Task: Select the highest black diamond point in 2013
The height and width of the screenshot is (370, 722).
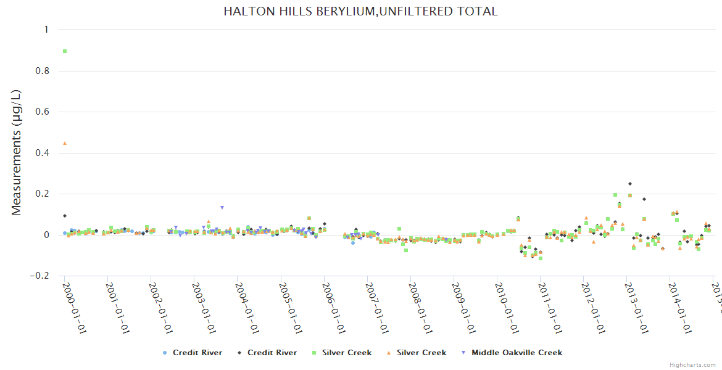Action: pos(629,184)
